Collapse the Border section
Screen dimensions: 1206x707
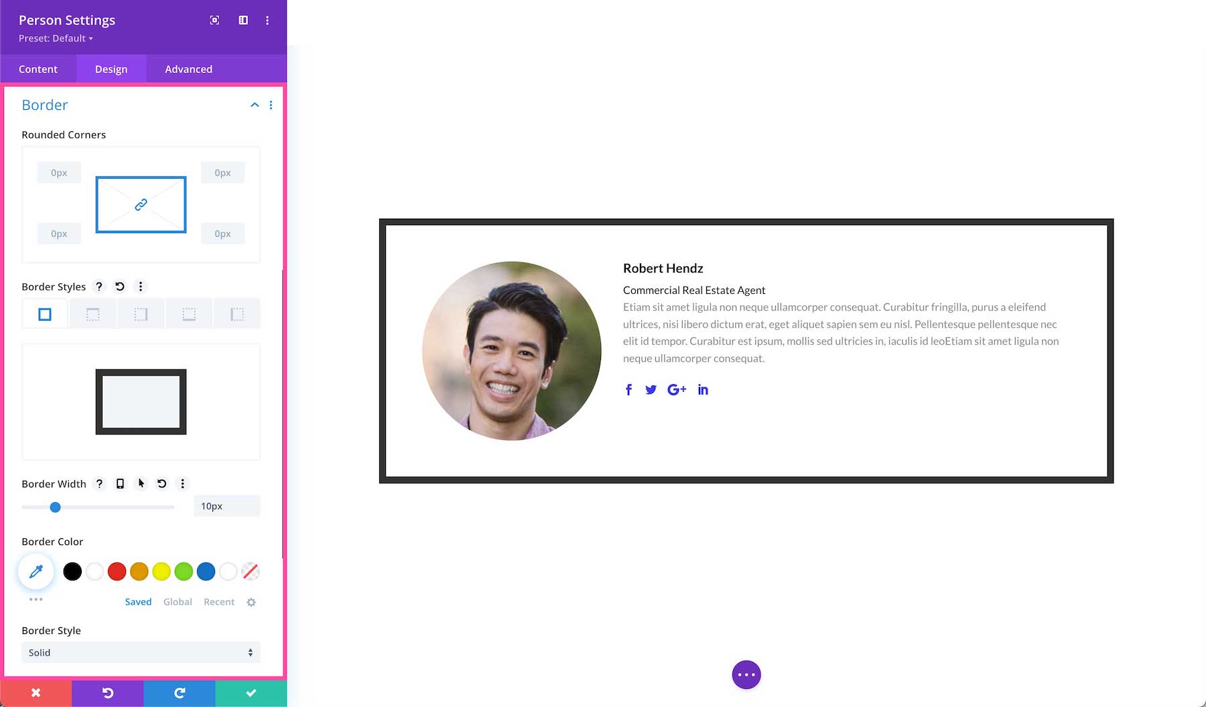pyautogui.click(x=255, y=105)
